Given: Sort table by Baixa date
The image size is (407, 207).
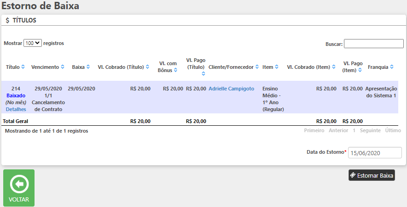Looking at the screenshot, I should click(87, 67).
